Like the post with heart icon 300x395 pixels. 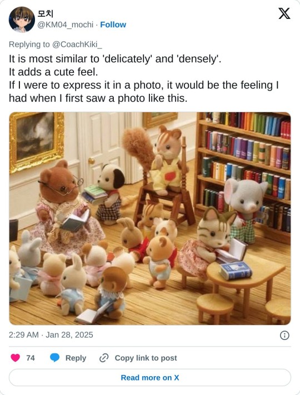tap(16, 358)
